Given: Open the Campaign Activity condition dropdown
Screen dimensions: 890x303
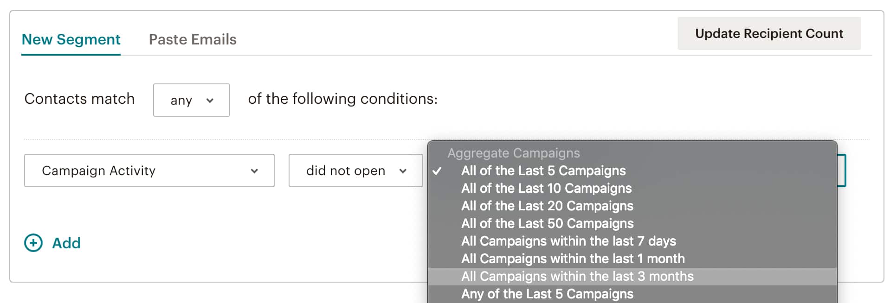Looking at the screenshot, I should tap(148, 170).
